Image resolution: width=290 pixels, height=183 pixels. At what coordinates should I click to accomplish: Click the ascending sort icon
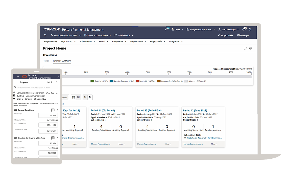(85, 97)
